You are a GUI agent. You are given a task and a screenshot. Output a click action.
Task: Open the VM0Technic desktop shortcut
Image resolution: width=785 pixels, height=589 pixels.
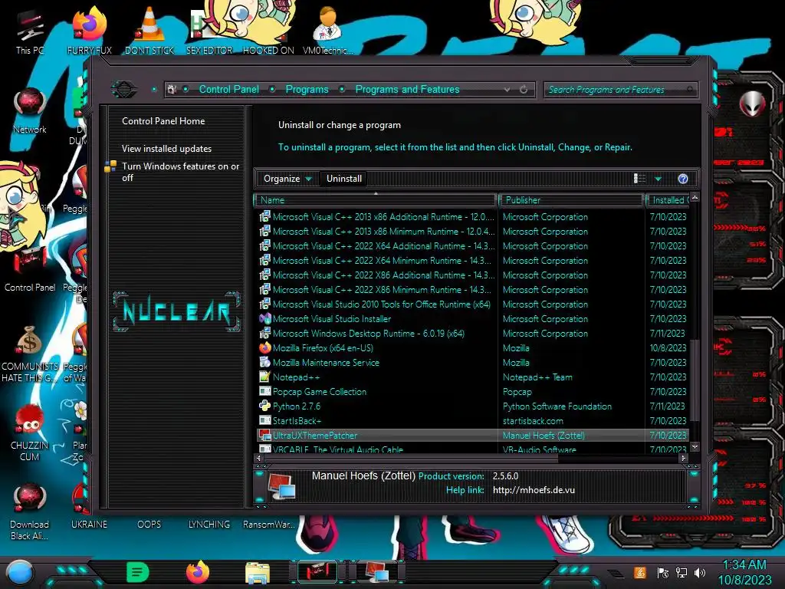[x=327, y=31]
